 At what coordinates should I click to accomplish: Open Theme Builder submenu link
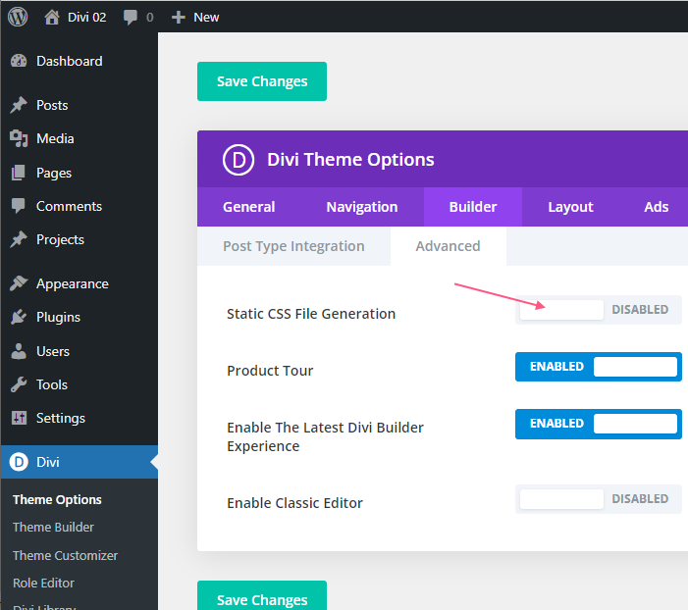[x=53, y=527]
